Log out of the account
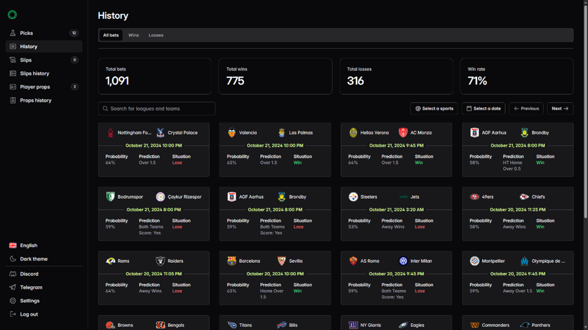Image resolution: width=588 pixels, height=330 pixels. point(44,314)
